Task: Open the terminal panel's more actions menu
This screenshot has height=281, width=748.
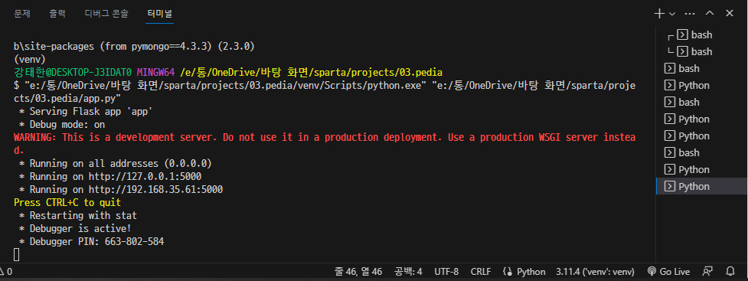Action: (690, 13)
